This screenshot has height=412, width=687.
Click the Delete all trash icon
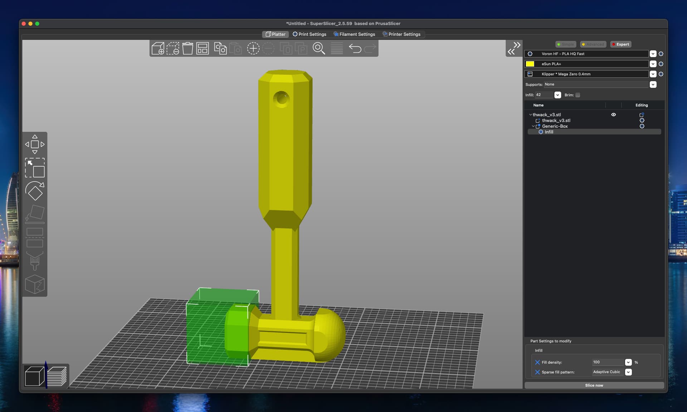[x=187, y=48]
